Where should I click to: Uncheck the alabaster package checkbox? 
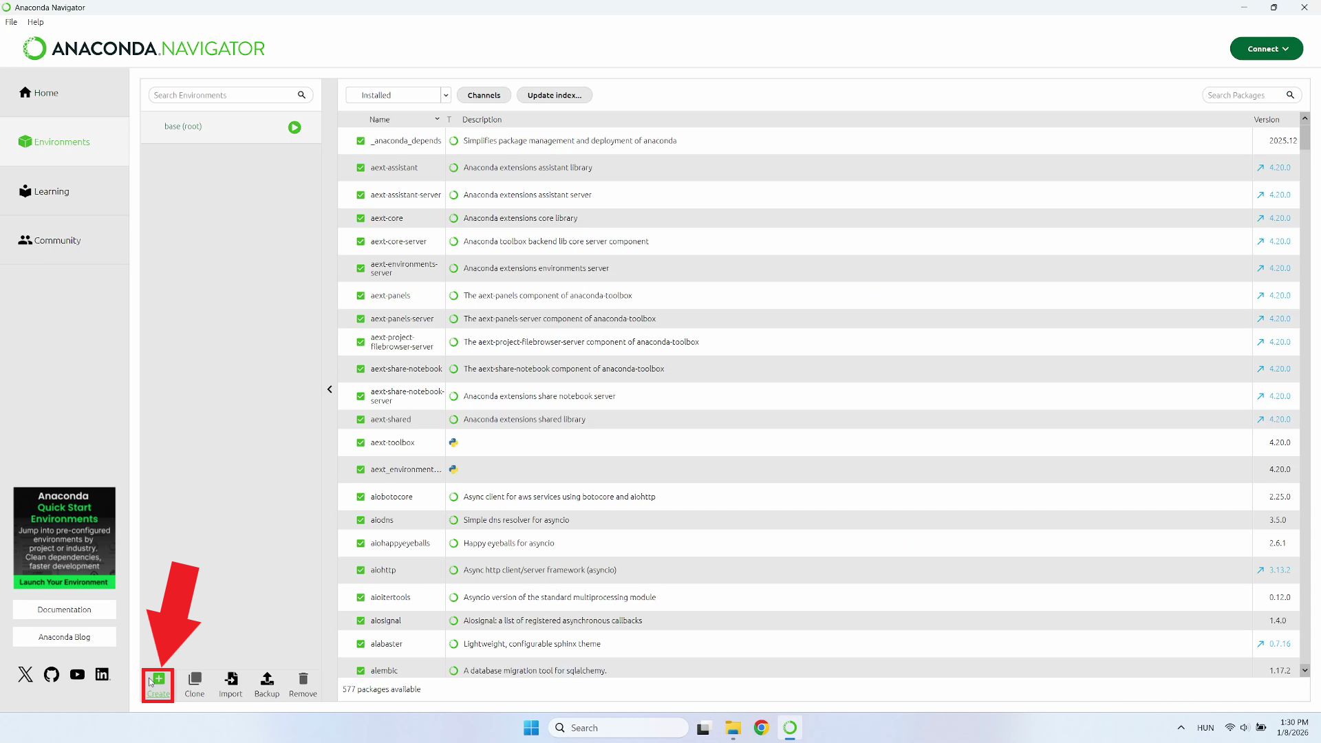point(361,644)
